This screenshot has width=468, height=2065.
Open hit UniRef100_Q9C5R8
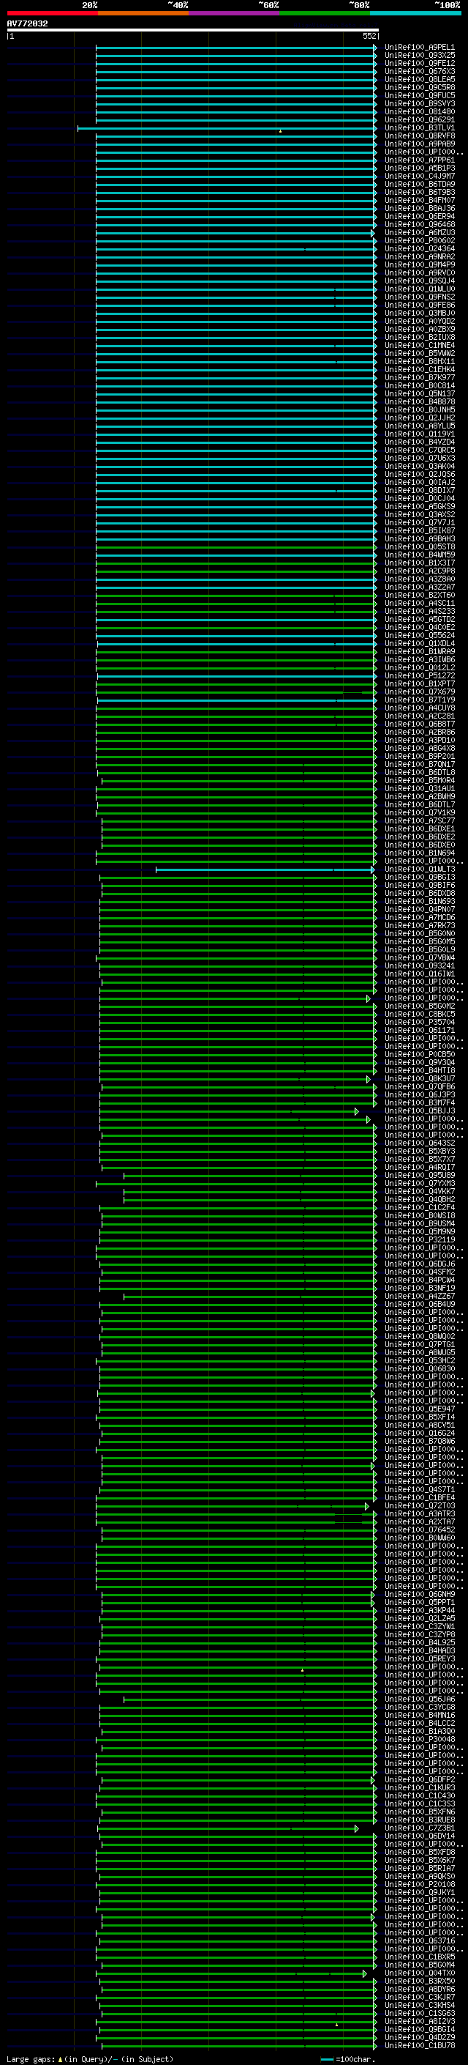coord(419,87)
